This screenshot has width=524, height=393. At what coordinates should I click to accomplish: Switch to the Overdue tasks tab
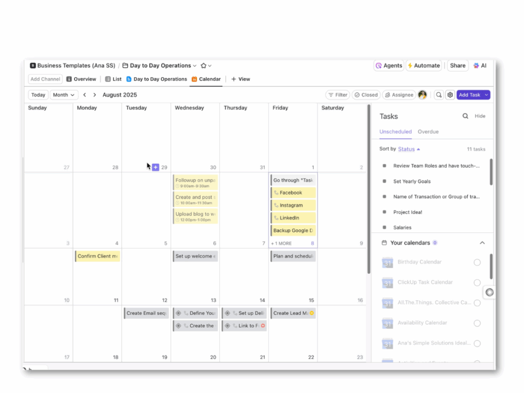pos(428,132)
